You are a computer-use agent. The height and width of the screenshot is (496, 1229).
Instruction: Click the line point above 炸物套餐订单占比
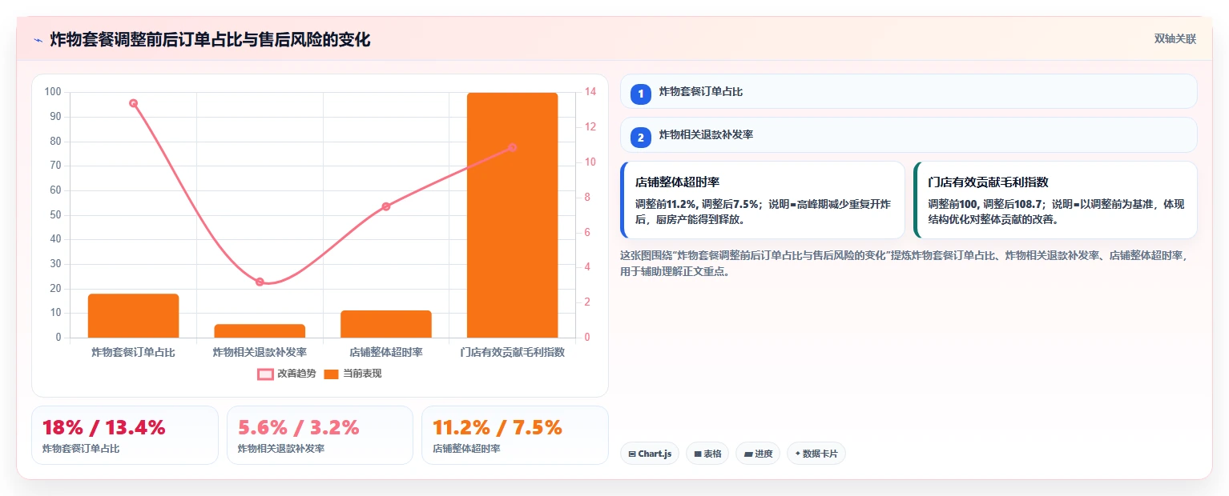point(134,103)
